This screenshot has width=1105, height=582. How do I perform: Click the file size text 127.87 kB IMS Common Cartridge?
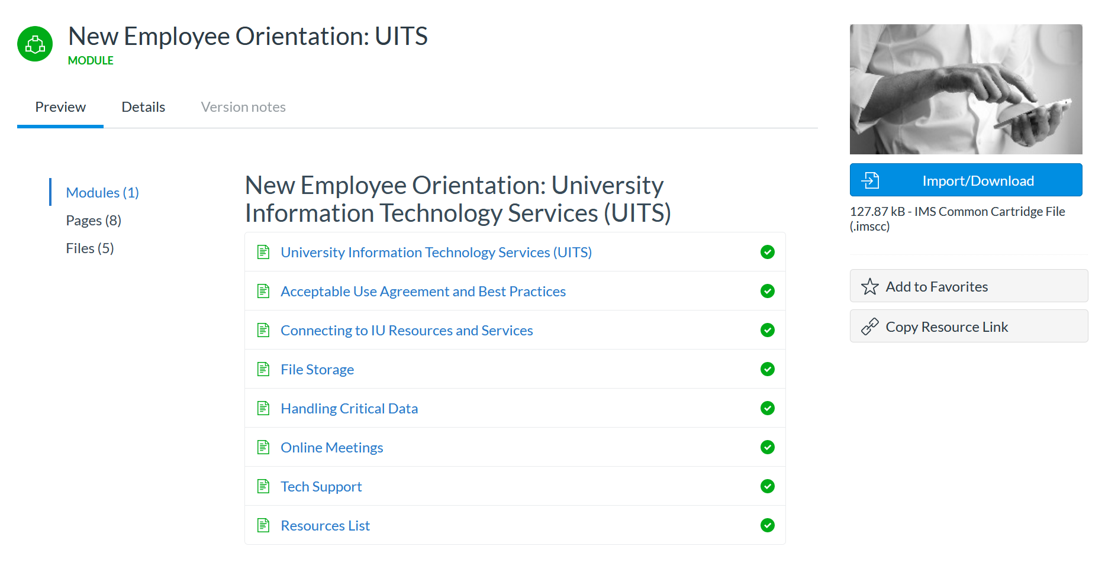[957, 219]
